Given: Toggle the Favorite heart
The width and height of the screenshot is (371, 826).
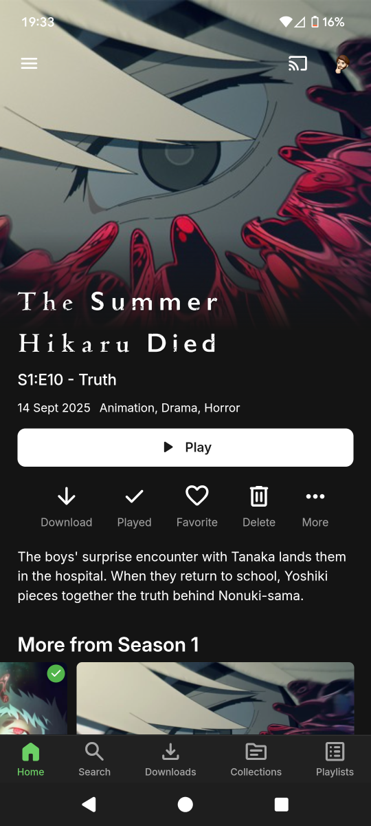Looking at the screenshot, I should 197,507.
